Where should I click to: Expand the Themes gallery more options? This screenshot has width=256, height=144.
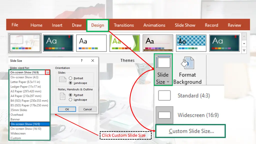pos(244,50)
